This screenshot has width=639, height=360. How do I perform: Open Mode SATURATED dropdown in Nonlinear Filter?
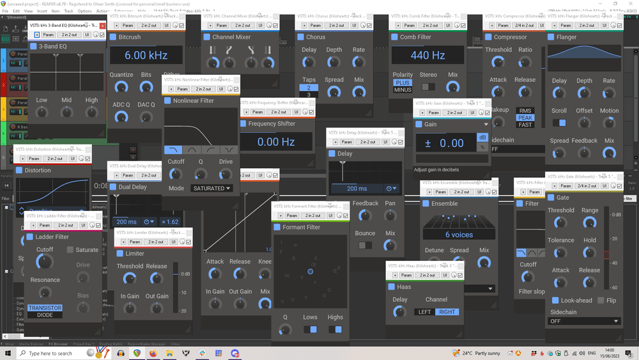pos(212,189)
